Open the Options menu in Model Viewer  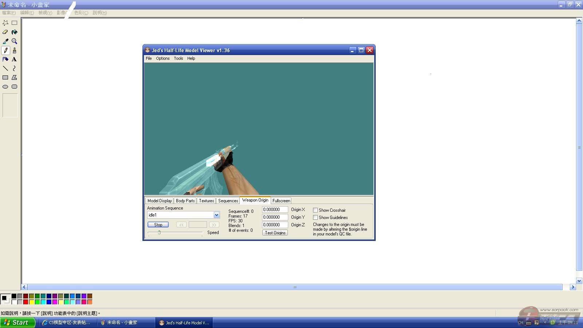[x=163, y=58]
